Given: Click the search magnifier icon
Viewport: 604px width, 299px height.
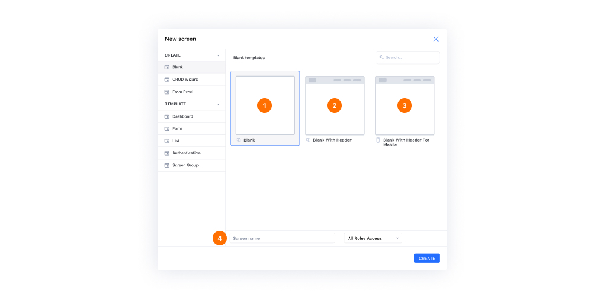Looking at the screenshot, I should tap(381, 58).
